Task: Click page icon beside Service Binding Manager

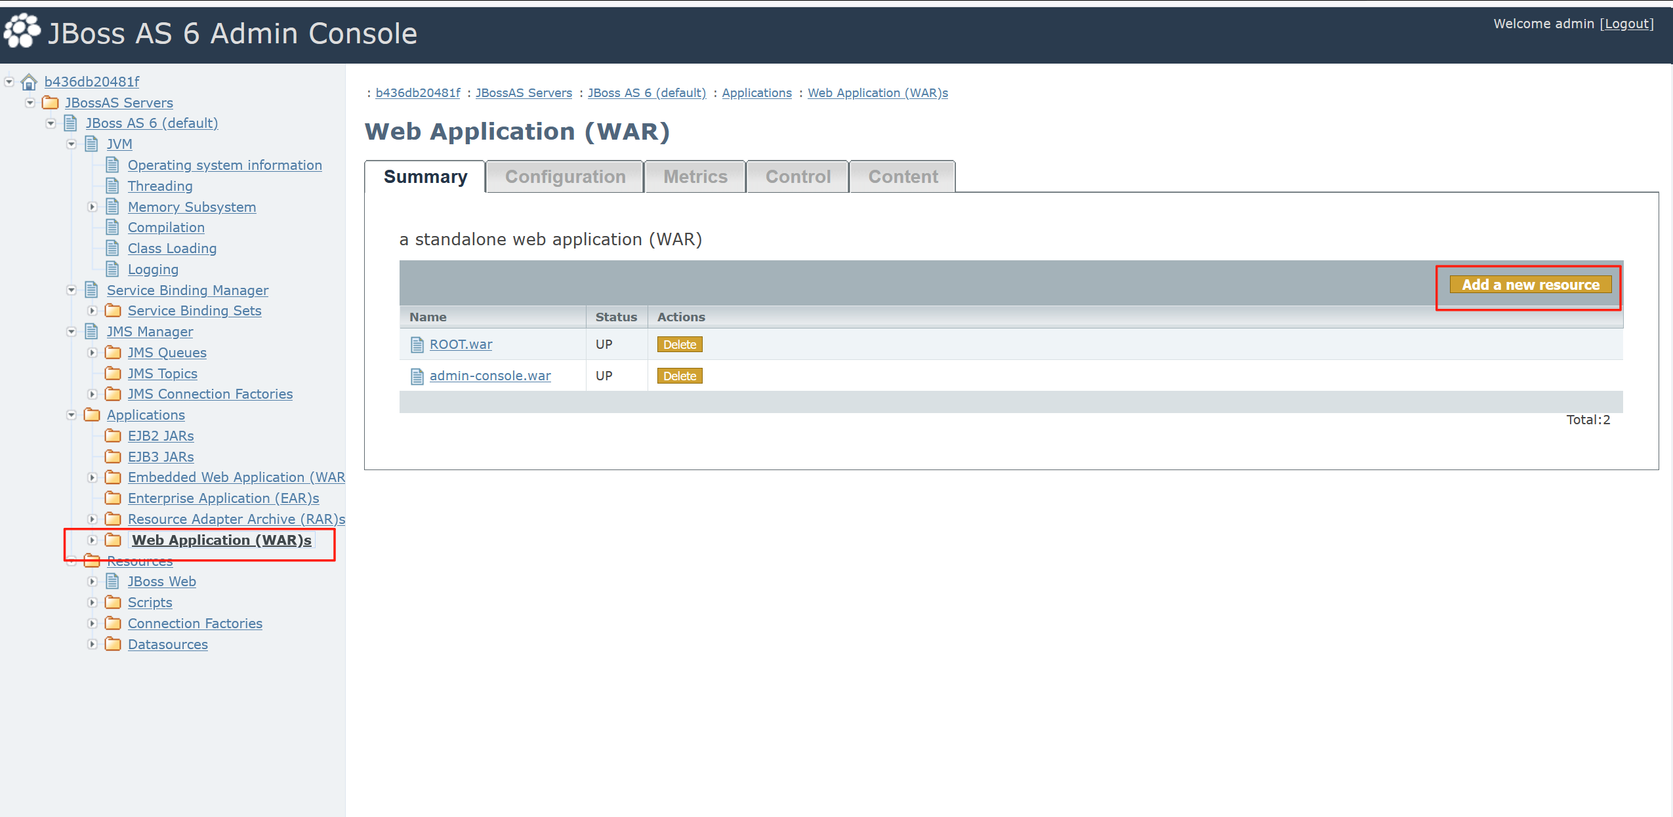Action: point(92,290)
